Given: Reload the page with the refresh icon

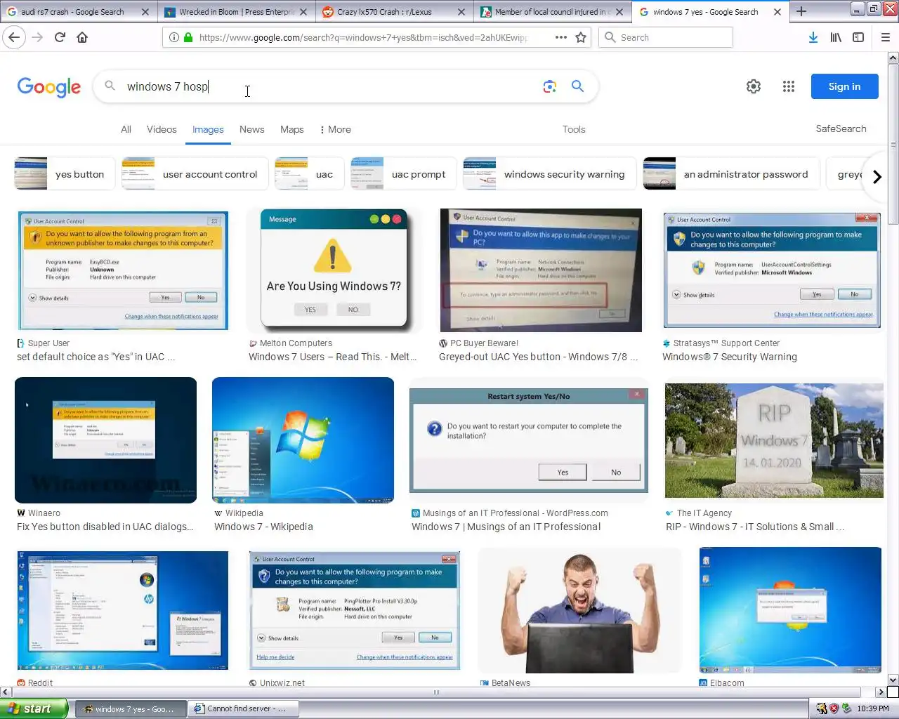Looking at the screenshot, I should click(x=60, y=37).
